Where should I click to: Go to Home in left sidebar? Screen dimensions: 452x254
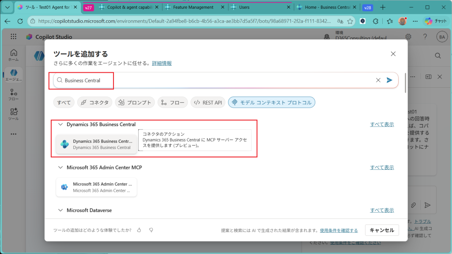coord(14,55)
